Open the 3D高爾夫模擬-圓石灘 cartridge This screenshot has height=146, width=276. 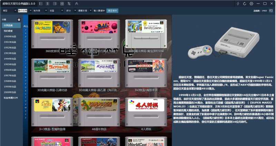pos(99,73)
